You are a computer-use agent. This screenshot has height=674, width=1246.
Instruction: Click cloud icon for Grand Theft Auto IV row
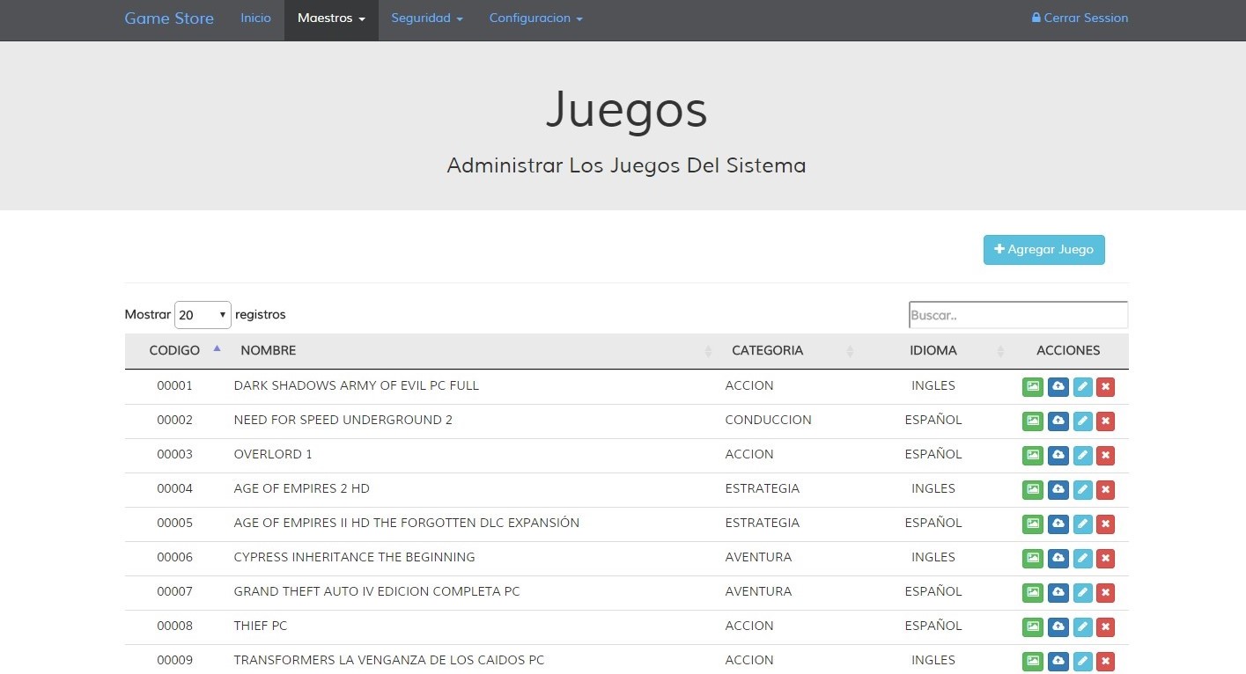pyautogui.click(x=1058, y=592)
